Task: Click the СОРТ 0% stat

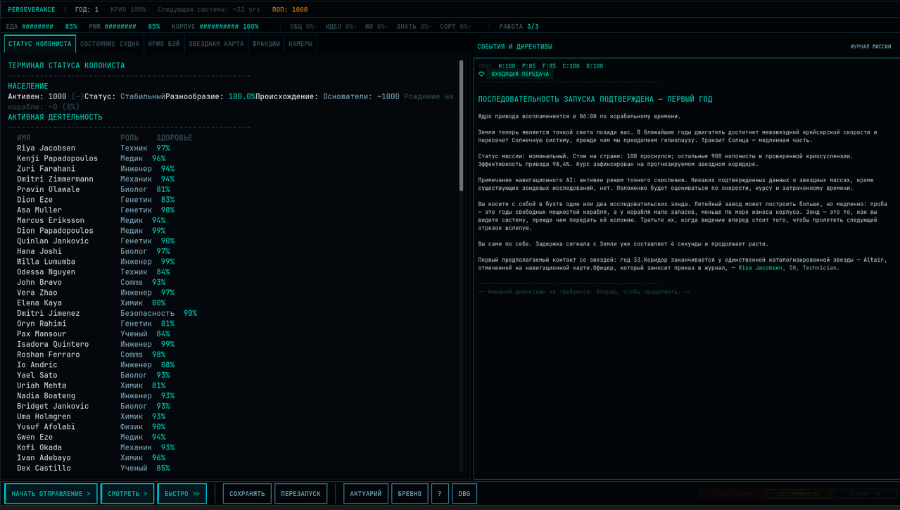Action: (455, 27)
